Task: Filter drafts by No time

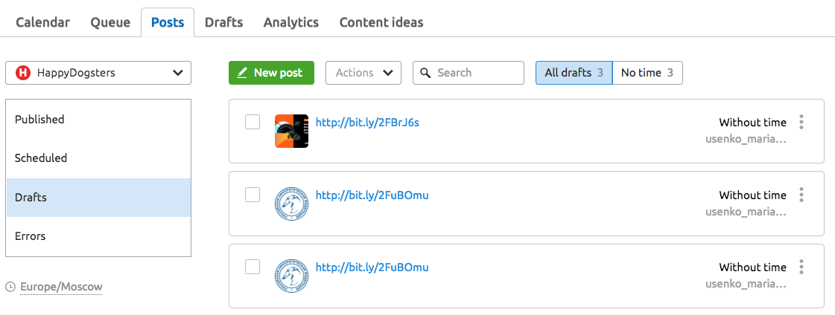Action: [x=647, y=73]
